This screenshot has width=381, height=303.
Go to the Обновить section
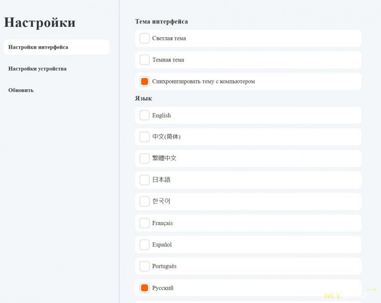21,90
